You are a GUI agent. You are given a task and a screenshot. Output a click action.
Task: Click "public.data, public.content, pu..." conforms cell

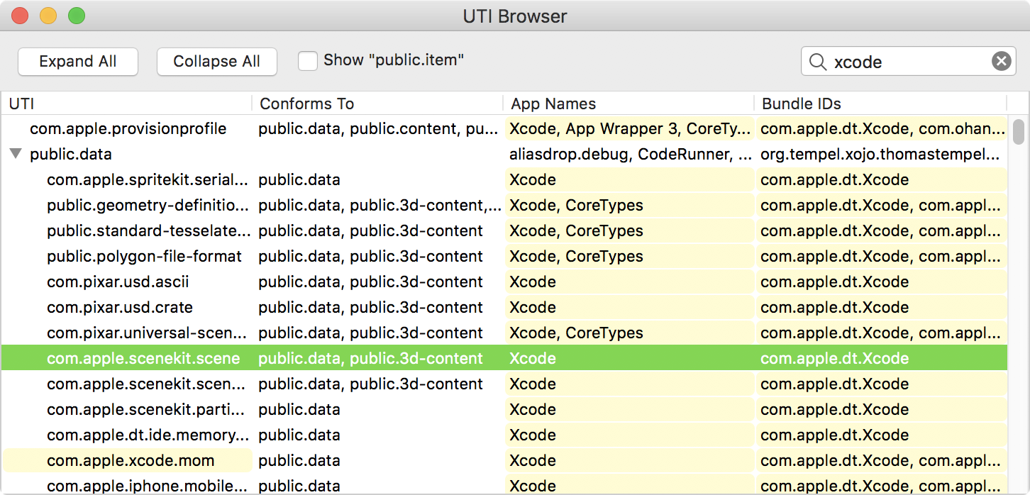coord(378,129)
